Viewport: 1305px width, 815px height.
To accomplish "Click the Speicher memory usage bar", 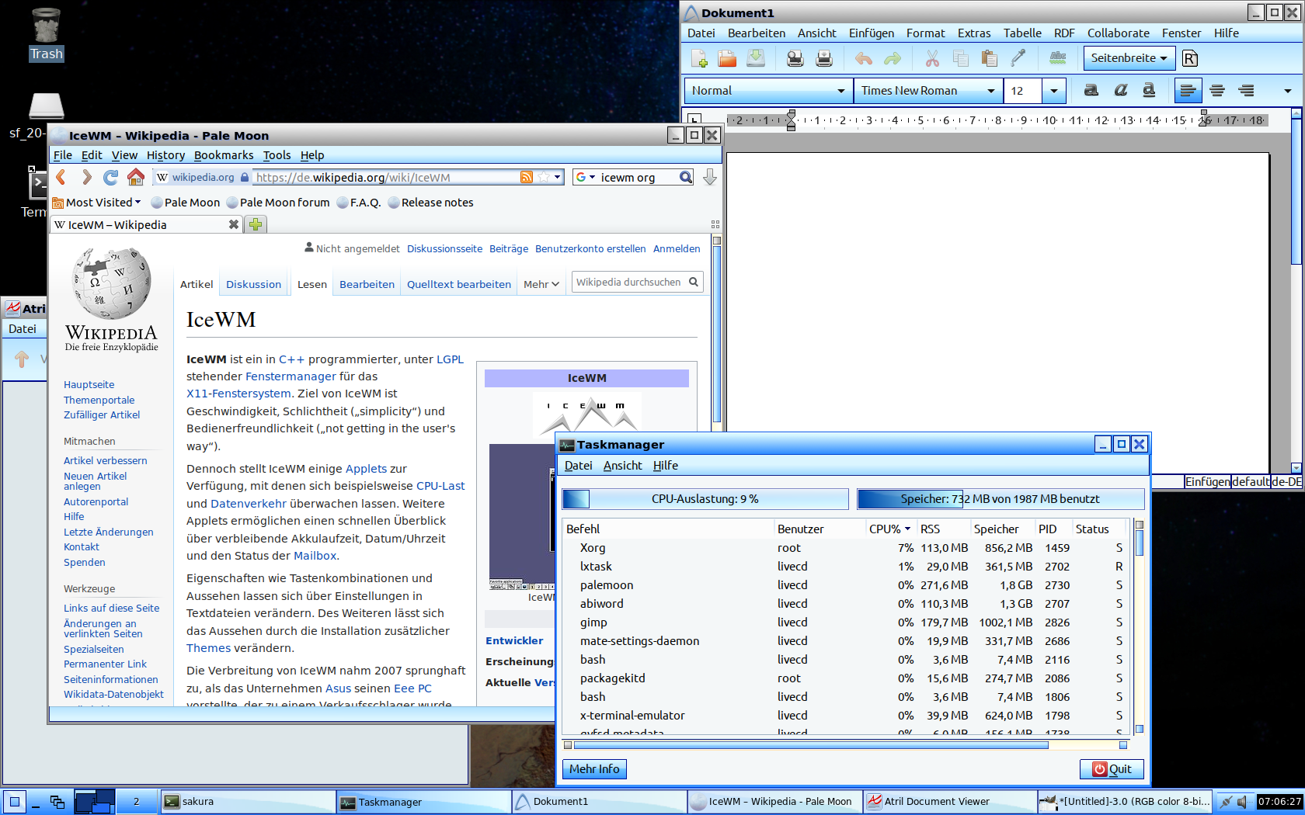I will pyautogui.click(x=1000, y=499).
